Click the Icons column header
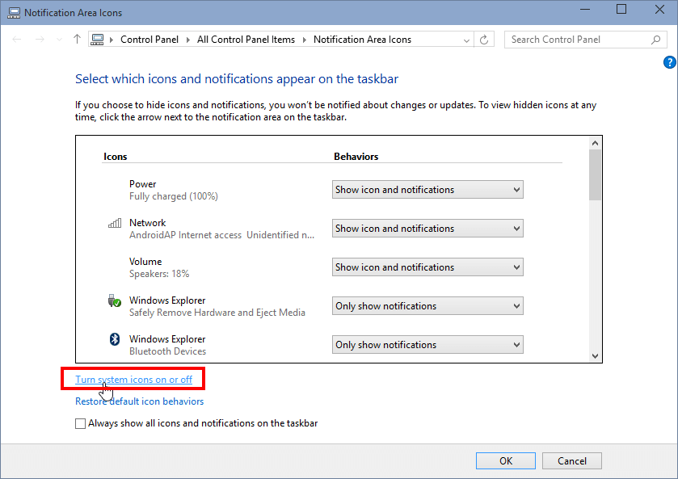Image resolution: width=678 pixels, height=479 pixels. [115, 157]
